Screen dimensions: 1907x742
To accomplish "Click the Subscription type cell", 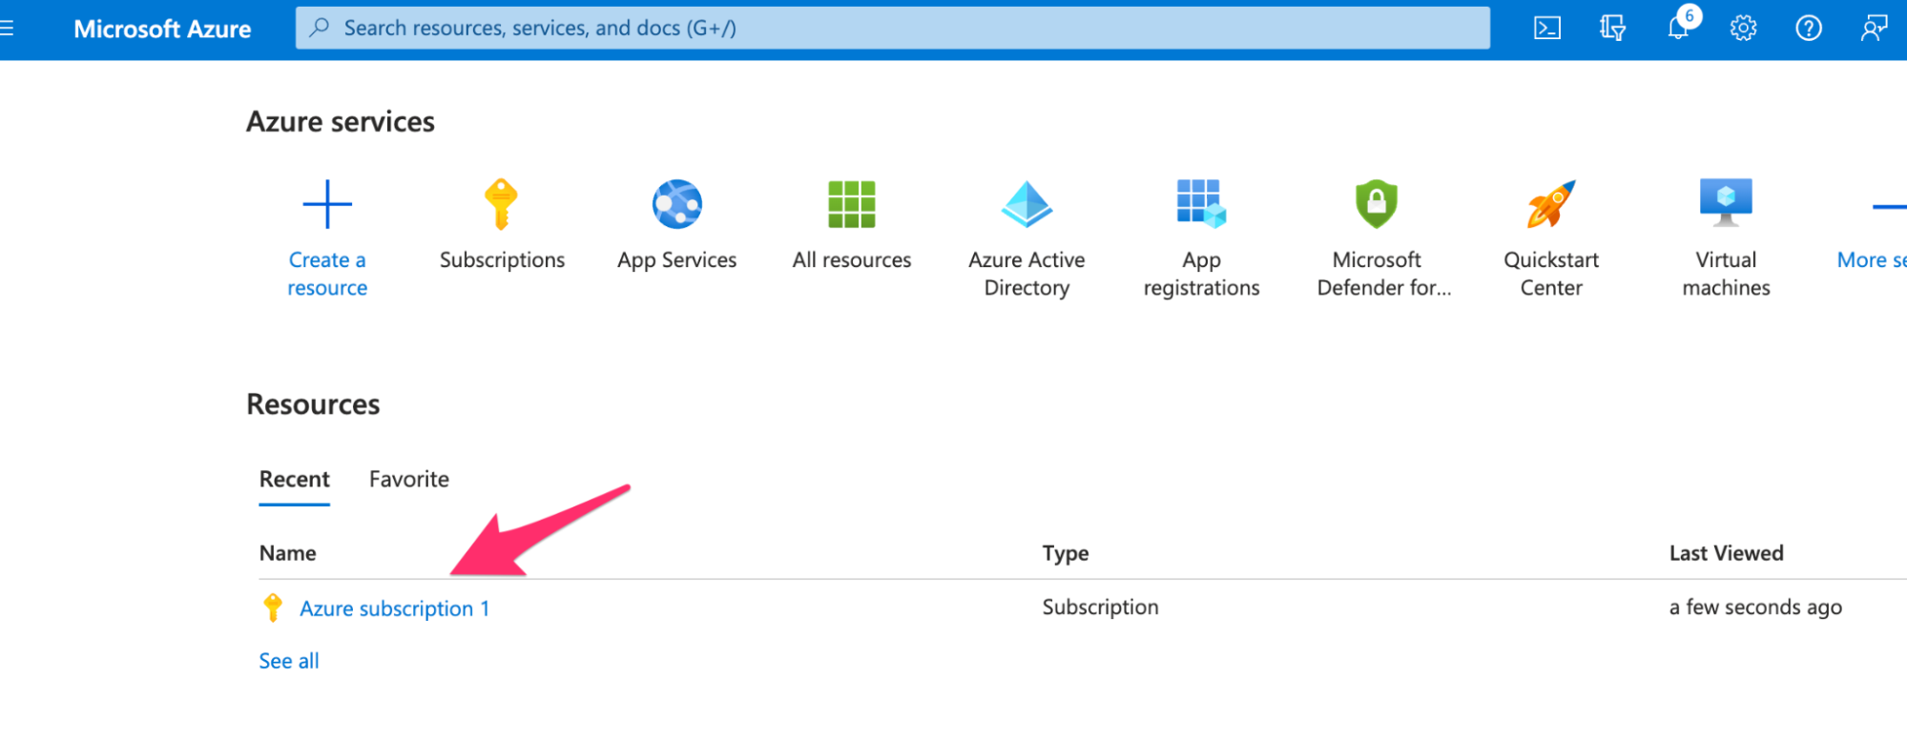I will click(x=1100, y=608).
